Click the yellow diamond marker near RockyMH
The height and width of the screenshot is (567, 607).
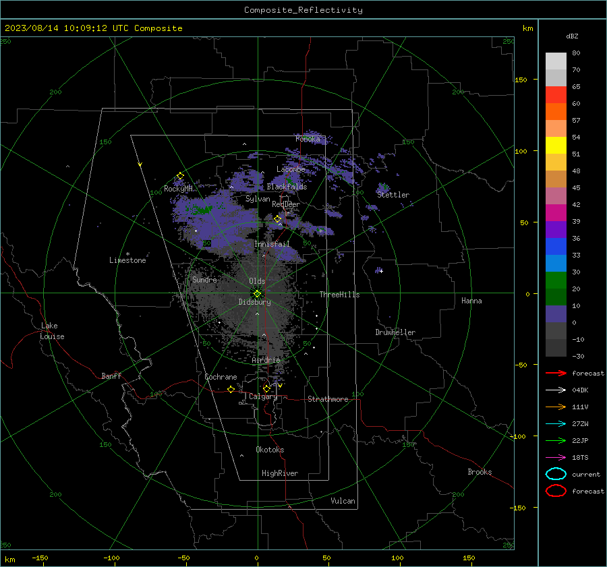click(x=180, y=176)
